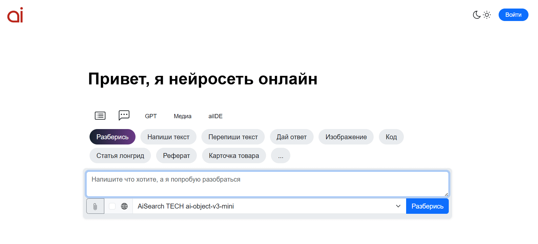
Task: Expand more modes with the ellipsis chip
Action: 280,156
